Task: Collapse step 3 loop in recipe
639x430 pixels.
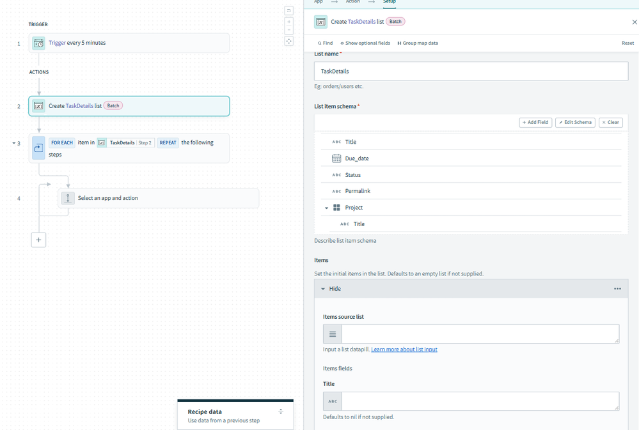Action: [14, 143]
